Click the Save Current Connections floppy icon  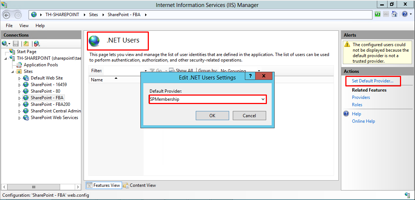(16, 44)
